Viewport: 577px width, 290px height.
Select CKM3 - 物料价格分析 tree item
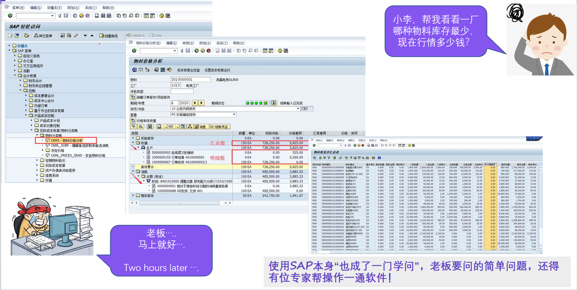click(67, 141)
